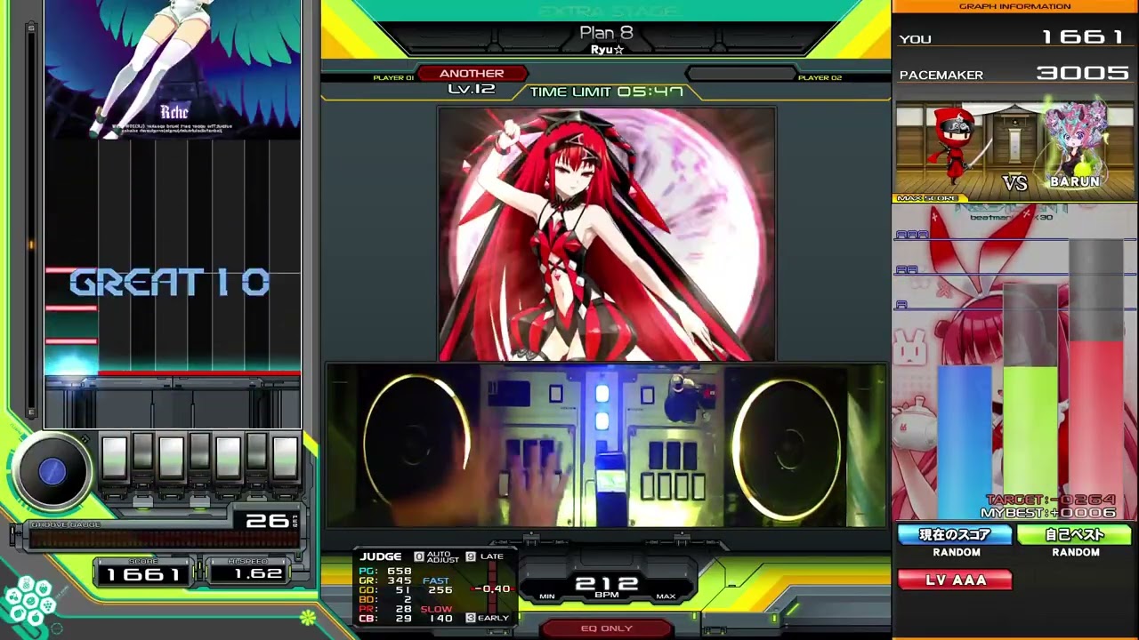The height and width of the screenshot is (640, 1139).
Task: Click the LV AAA red button
Action: pos(955,580)
